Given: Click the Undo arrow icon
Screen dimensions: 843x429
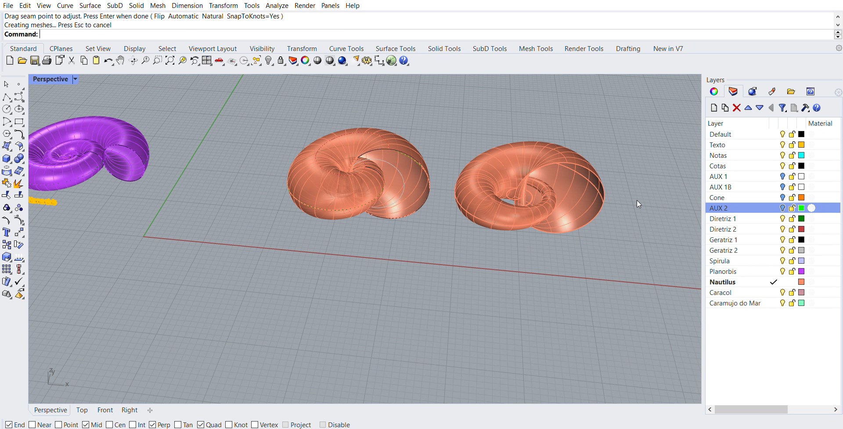Looking at the screenshot, I should pos(108,61).
